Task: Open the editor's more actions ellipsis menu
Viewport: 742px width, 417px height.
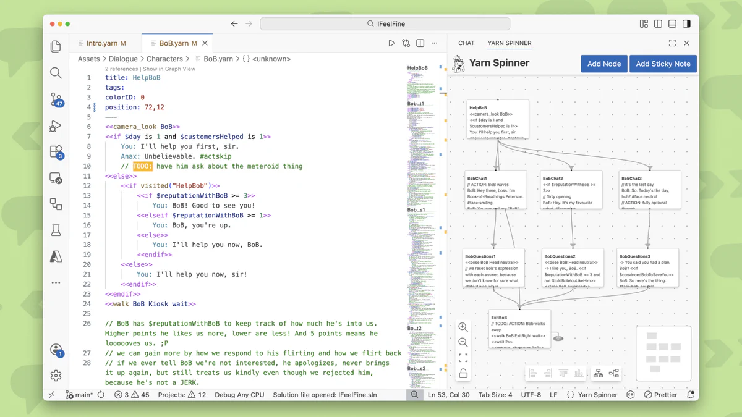Action: coord(434,43)
